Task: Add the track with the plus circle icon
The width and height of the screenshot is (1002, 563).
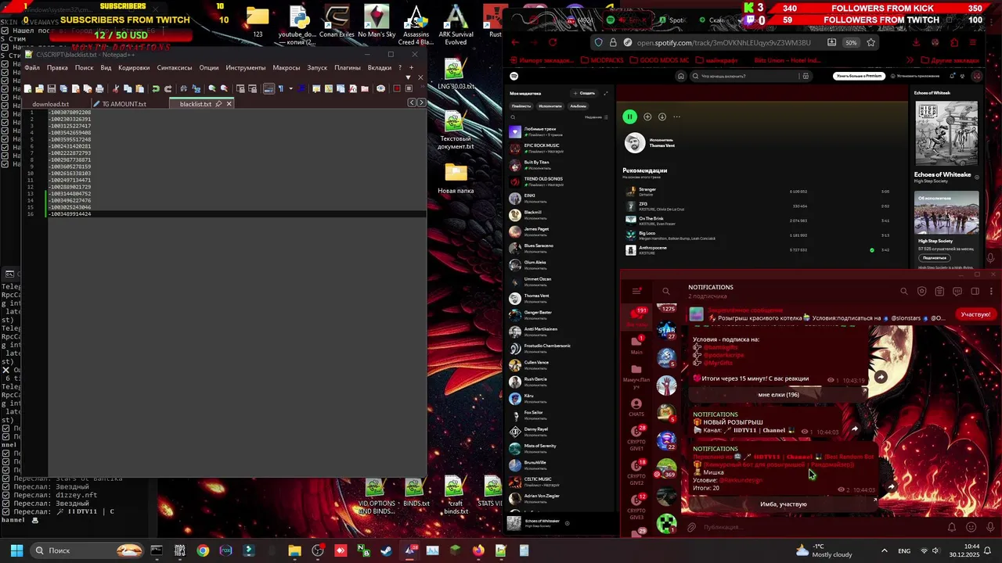Action: coord(647,117)
